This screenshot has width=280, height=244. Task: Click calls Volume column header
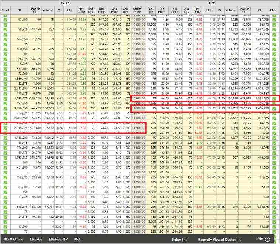pyautogui.click(x=48, y=10)
